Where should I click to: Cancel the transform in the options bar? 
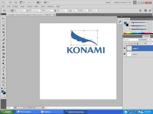pyautogui.click(x=146, y=10)
